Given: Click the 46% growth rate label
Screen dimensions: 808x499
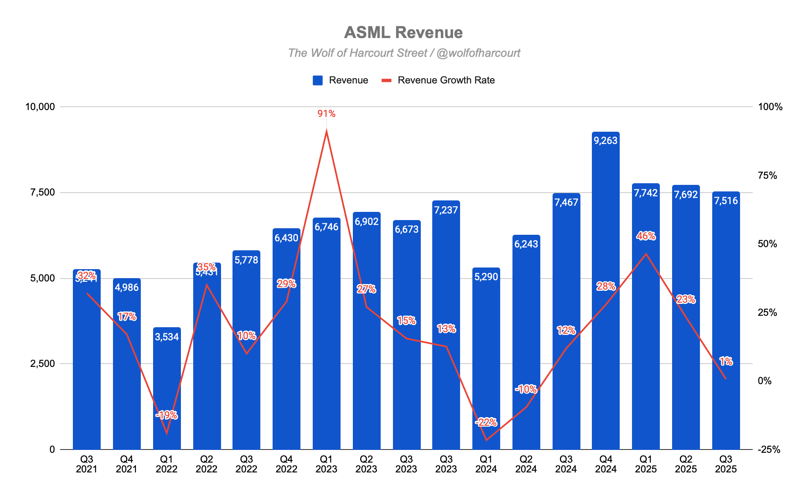Looking at the screenshot, I should 646,236.
